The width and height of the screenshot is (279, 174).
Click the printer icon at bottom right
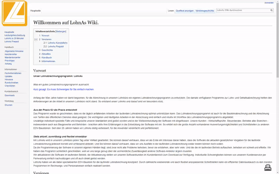(x=268, y=167)
